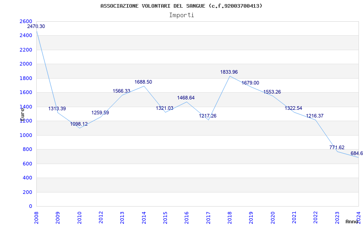Click the y-axis tick 800

[x=27, y=150]
